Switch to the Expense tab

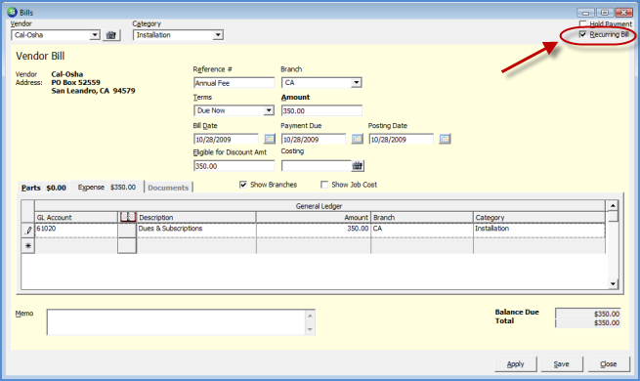(107, 188)
